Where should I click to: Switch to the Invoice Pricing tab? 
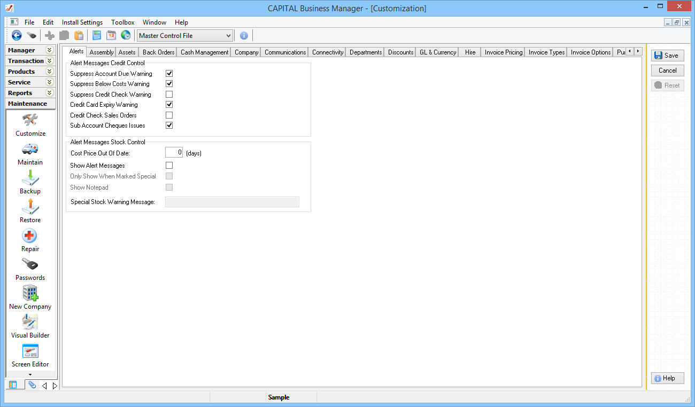click(504, 52)
